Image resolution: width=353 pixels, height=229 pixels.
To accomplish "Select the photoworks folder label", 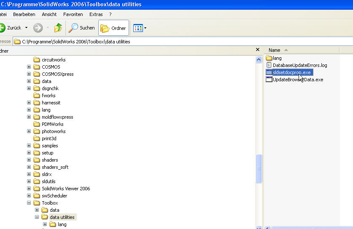I will [x=54, y=131].
